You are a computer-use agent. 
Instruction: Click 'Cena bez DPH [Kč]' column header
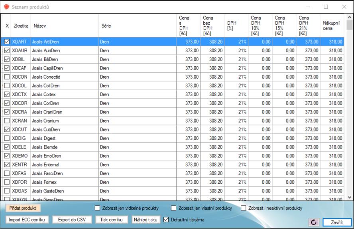coord(212,26)
